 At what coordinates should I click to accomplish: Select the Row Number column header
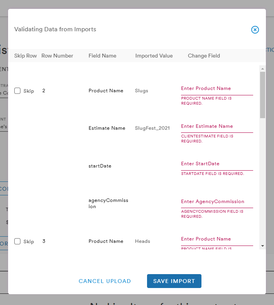point(57,56)
